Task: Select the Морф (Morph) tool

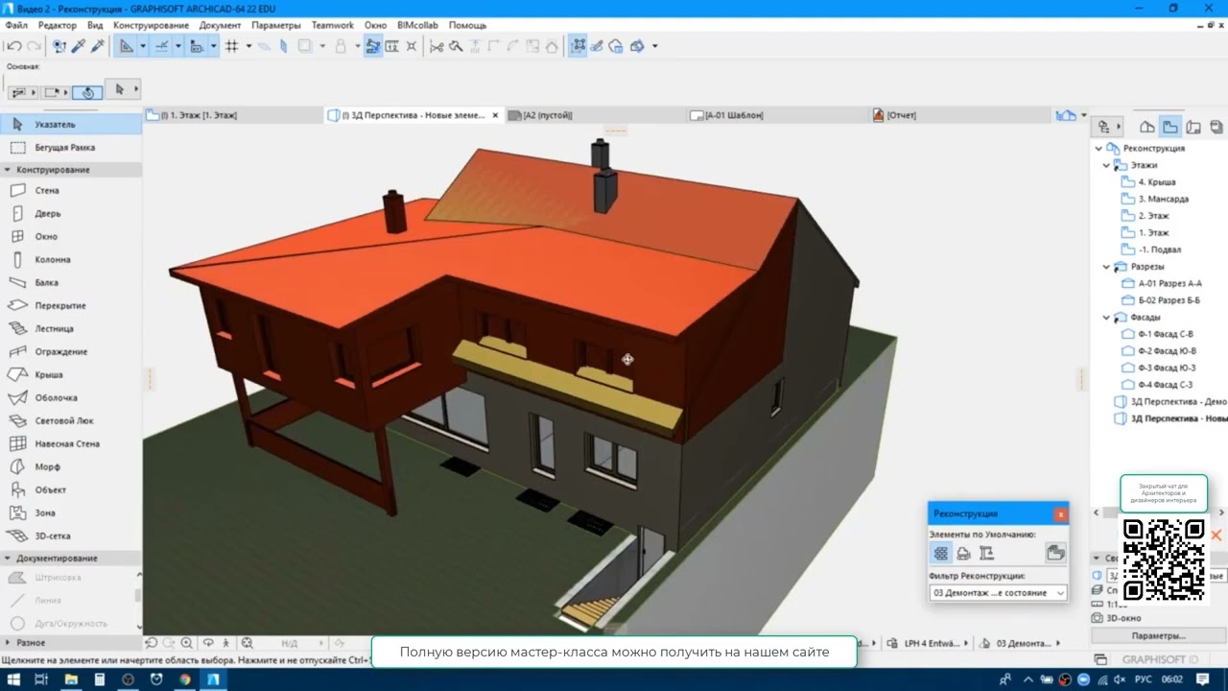Action: [71, 466]
